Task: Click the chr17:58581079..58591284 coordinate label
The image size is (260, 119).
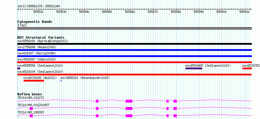Action: (x=39, y=6)
